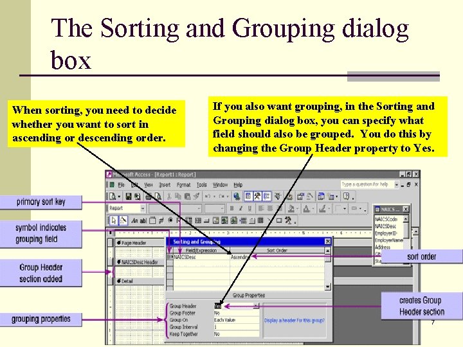Toggle the Toolbox toolbar button
This screenshot has height=347, width=463.
coord(258,196)
